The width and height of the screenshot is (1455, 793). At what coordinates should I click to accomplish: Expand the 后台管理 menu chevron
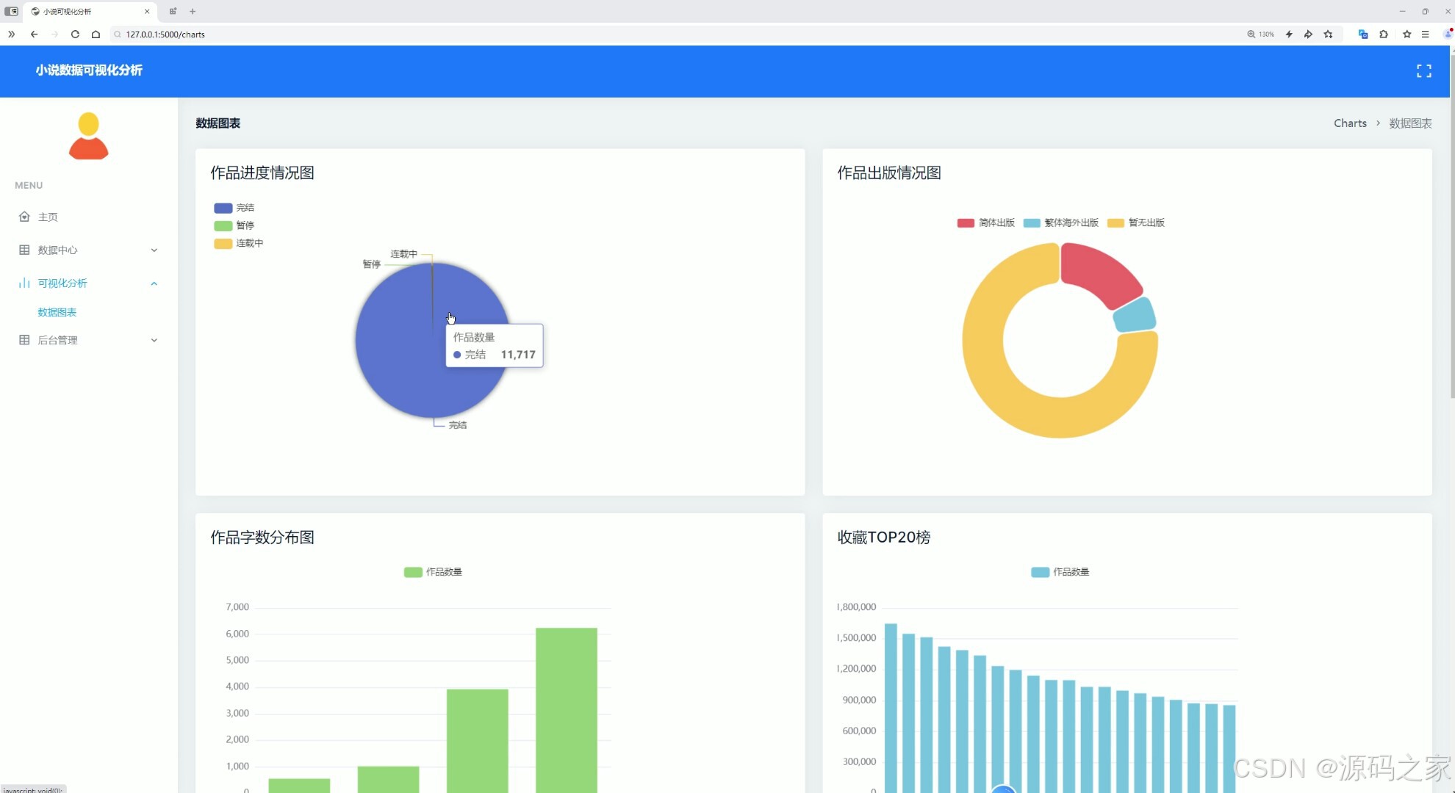[154, 340]
